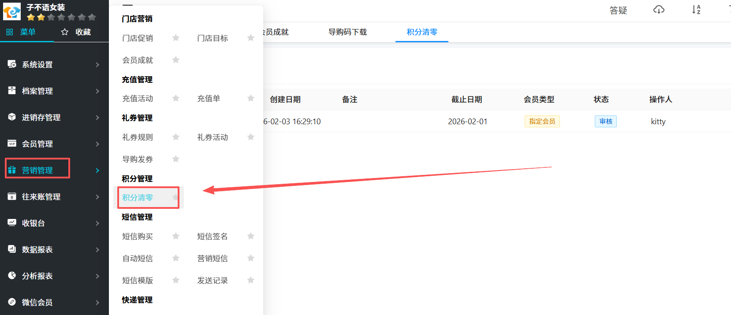Expand 进销存管理 with its chevron
Screen dimensions: 731x315
97,118
